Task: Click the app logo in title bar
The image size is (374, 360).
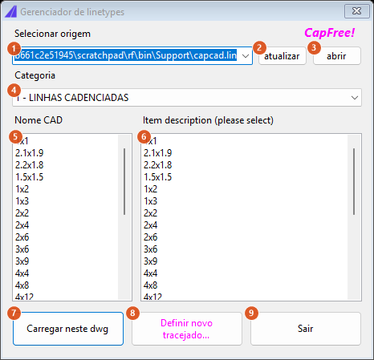Action: point(11,11)
